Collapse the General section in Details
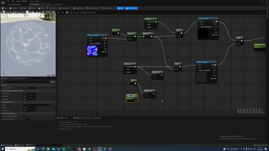 (2, 85)
